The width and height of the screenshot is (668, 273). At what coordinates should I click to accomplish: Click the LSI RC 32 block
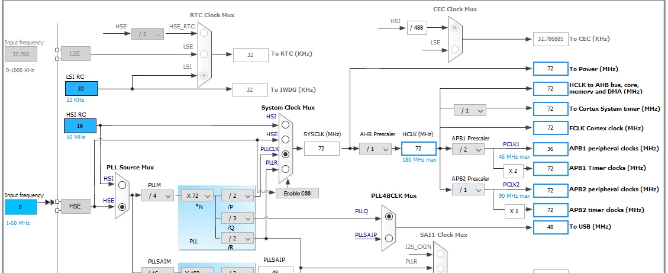81,89
